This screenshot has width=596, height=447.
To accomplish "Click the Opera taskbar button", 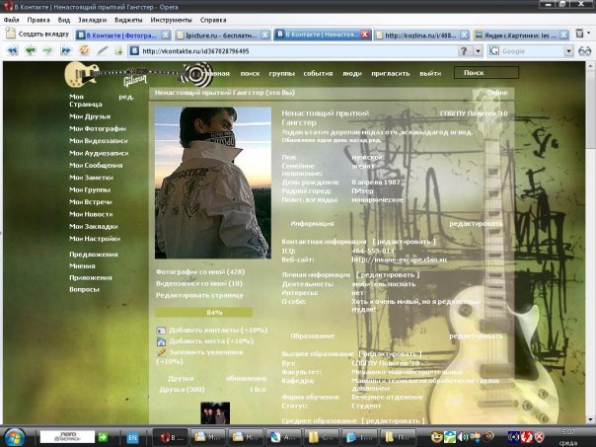I will tap(170, 437).
